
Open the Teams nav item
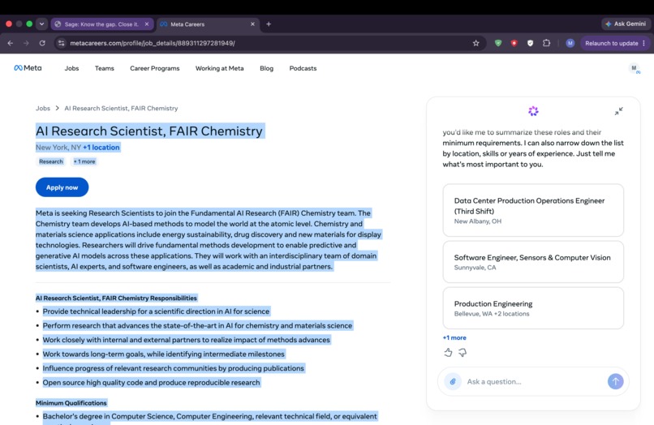click(x=105, y=68)
